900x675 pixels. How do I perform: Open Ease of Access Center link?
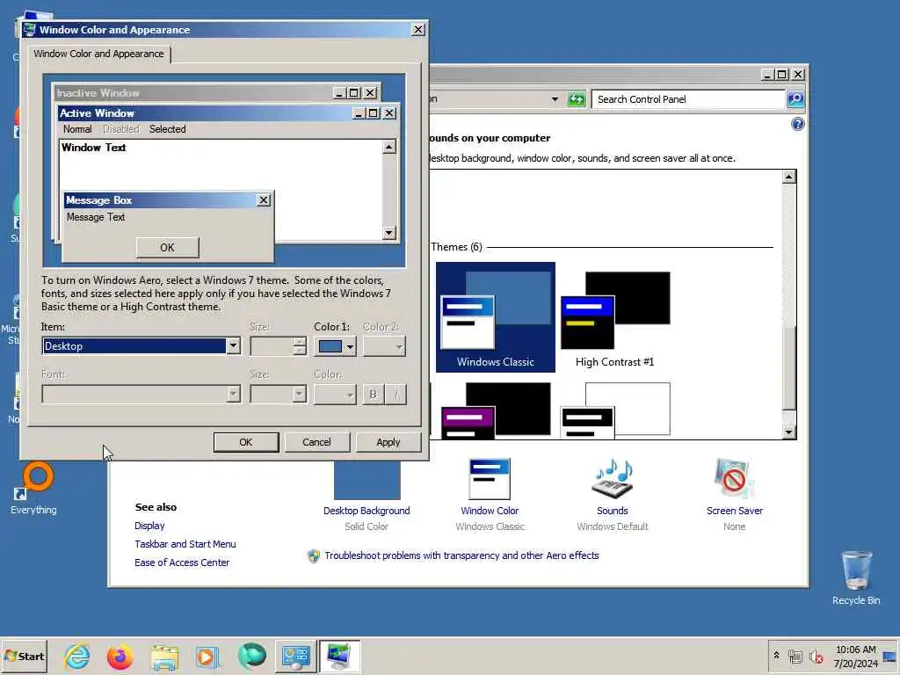pyautogui.click(x=181, y=562)
